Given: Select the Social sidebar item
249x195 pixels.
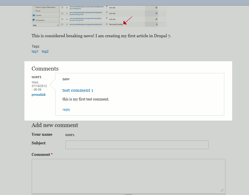Looking at the screenshot, I should pyautogui.click(x=38, y=11).
